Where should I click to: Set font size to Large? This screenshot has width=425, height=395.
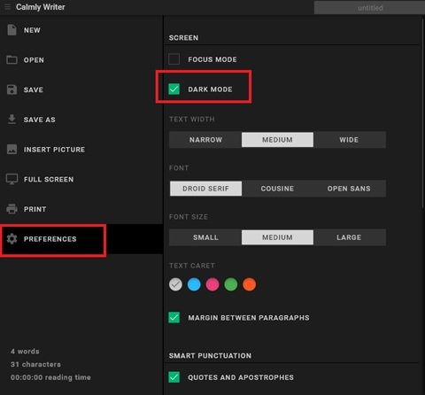350,237
